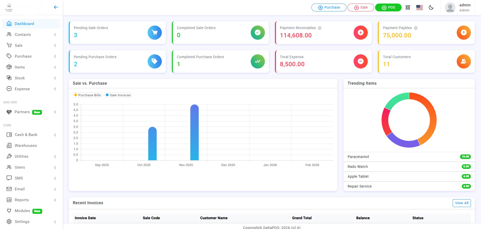Collapse sidebar with the back arrow icon
The width and height of the screenshot is (481, 229).
click(56, 7)
